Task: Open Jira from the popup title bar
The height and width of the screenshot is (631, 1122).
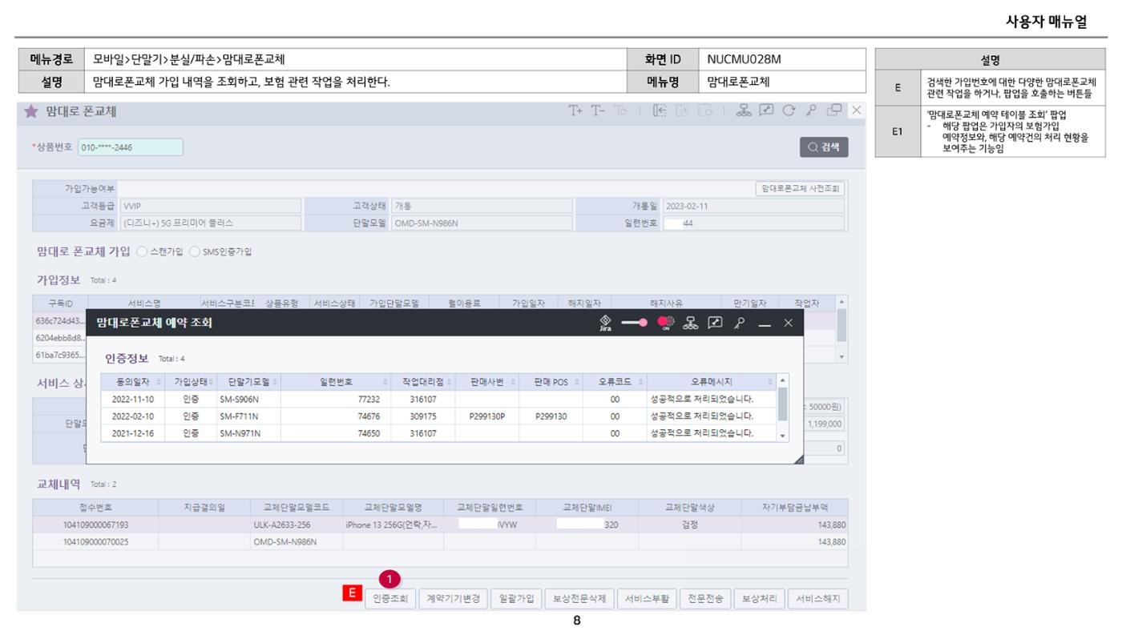Action: [x=606, y=323]
